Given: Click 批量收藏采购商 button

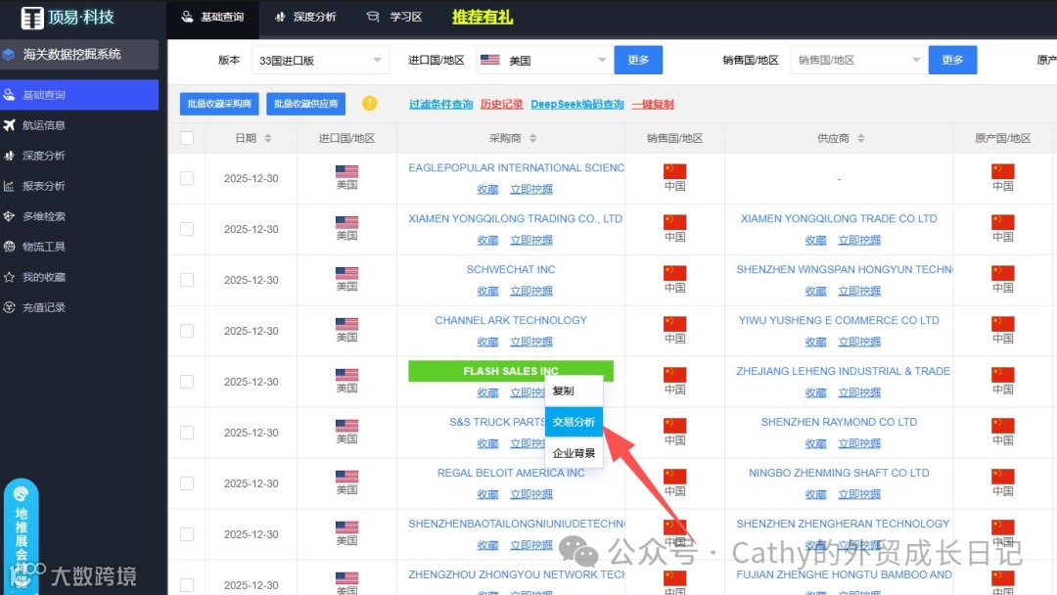Looking at the screenshot, I should [x=219, y=104].
